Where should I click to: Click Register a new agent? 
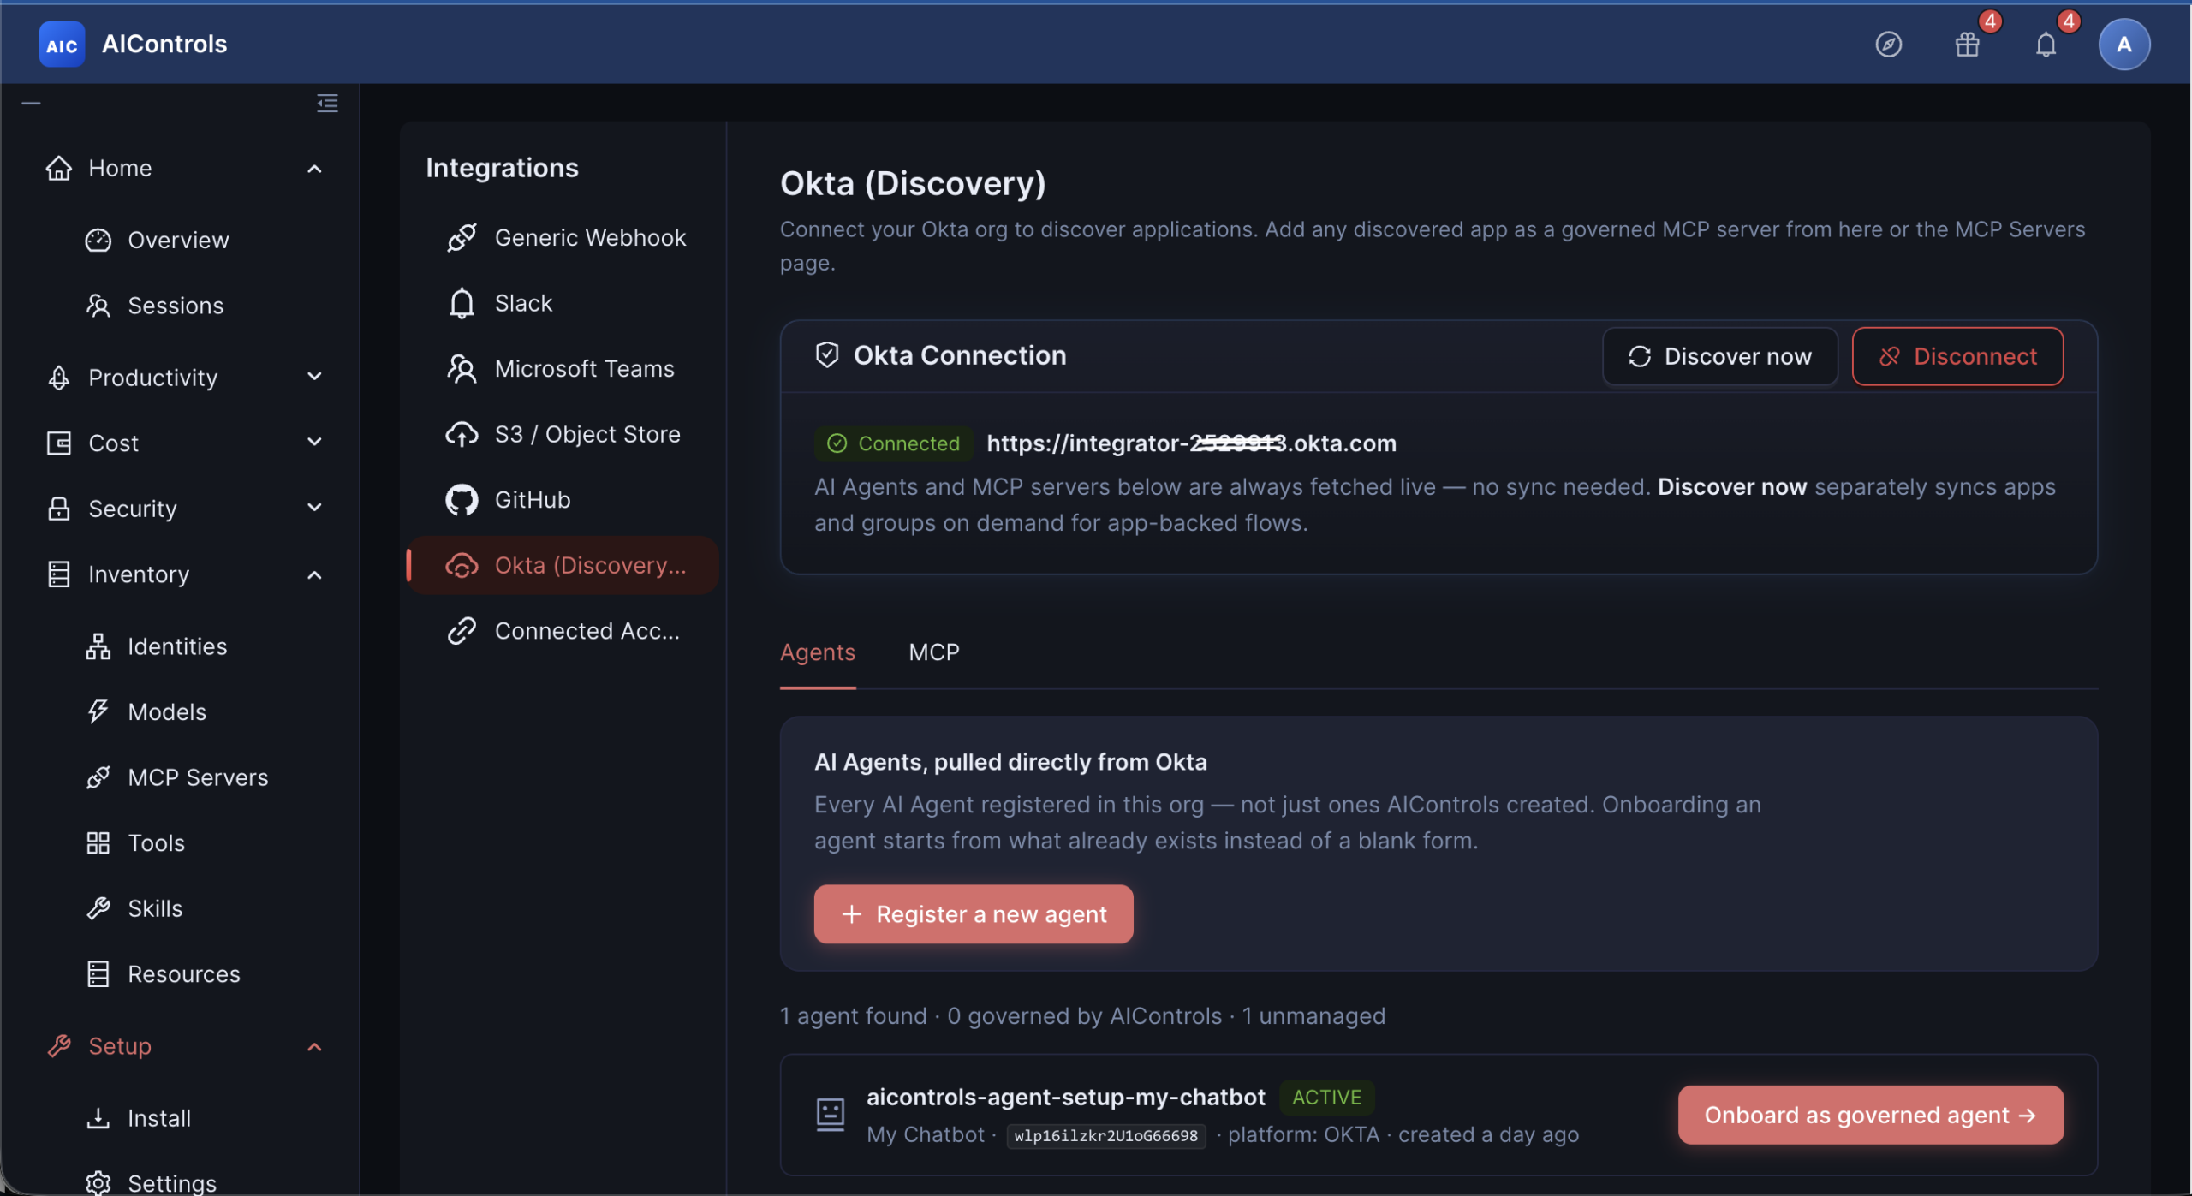973,914
